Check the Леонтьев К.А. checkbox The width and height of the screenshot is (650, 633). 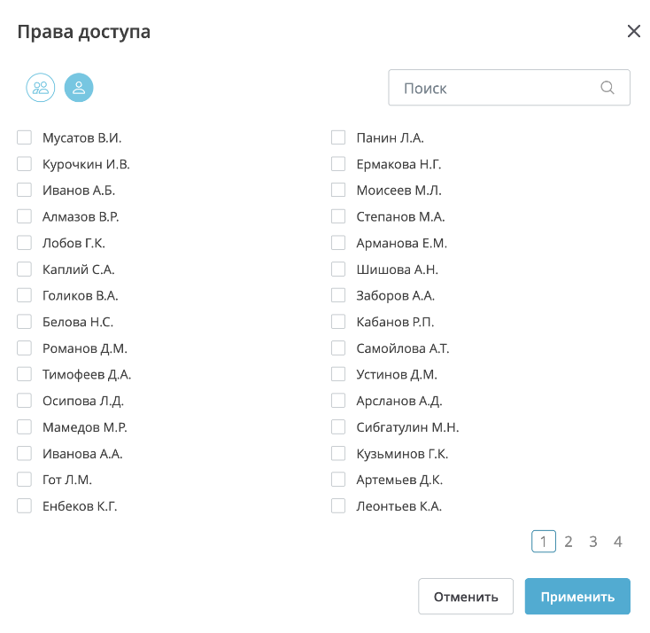(x=338, y=506)
